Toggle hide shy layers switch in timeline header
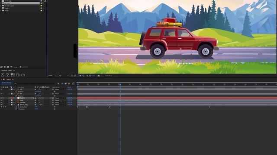Screen dimensions: 277x155 pyautogui.click(x=62, y=84)
